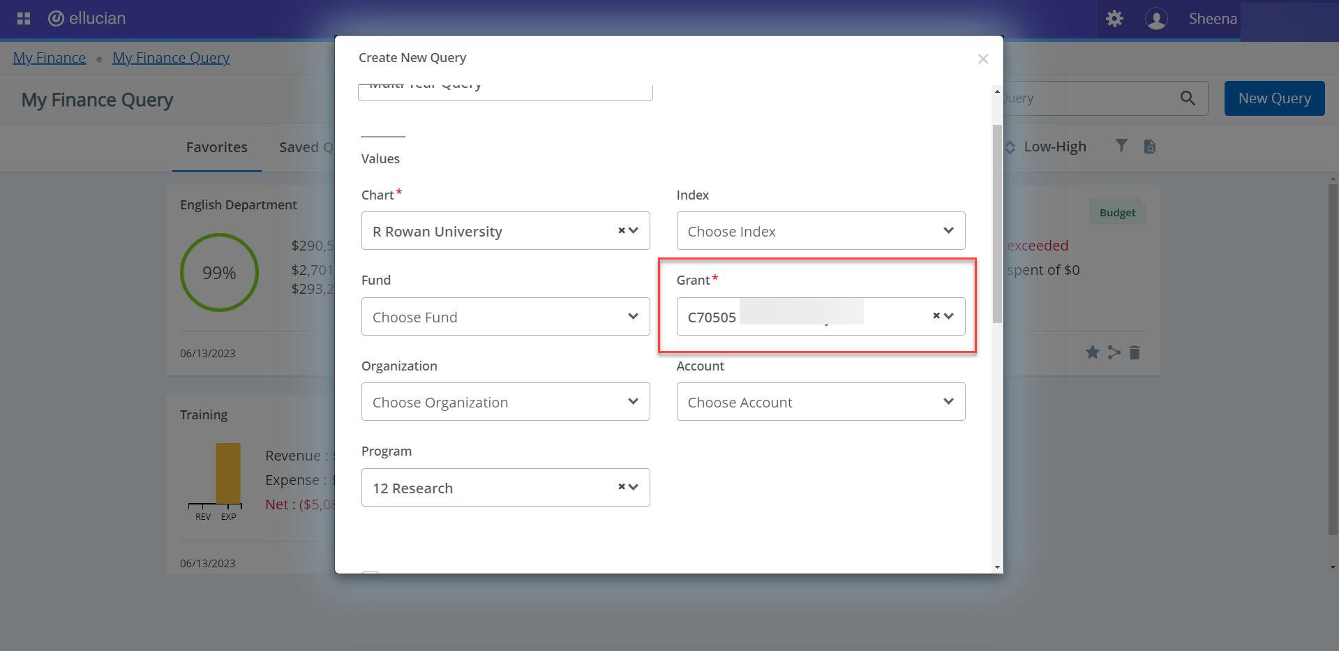Open the Choose Organization dropdown

(x=505, y=402)
